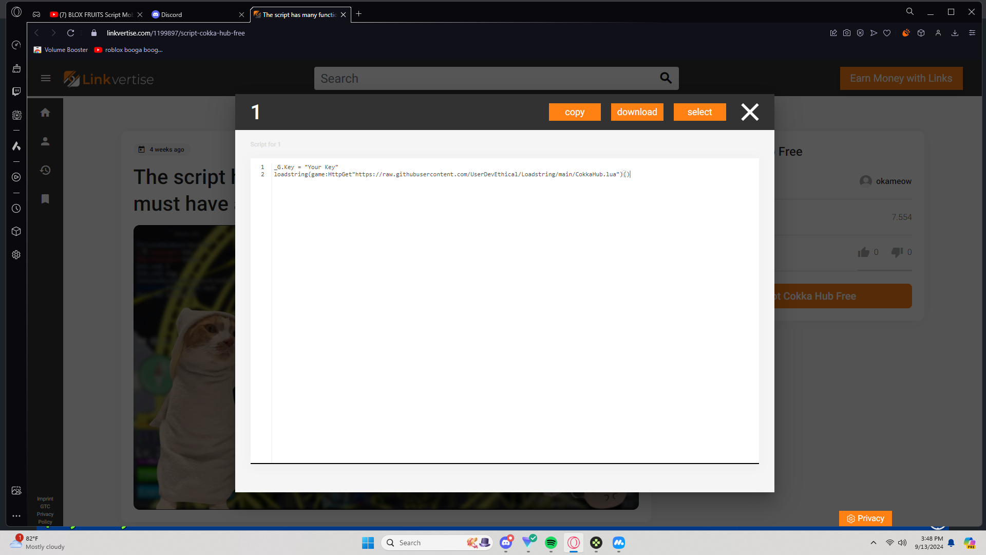
Task: Open History clock in Opera sidebar
Action: tap(16, 209)
